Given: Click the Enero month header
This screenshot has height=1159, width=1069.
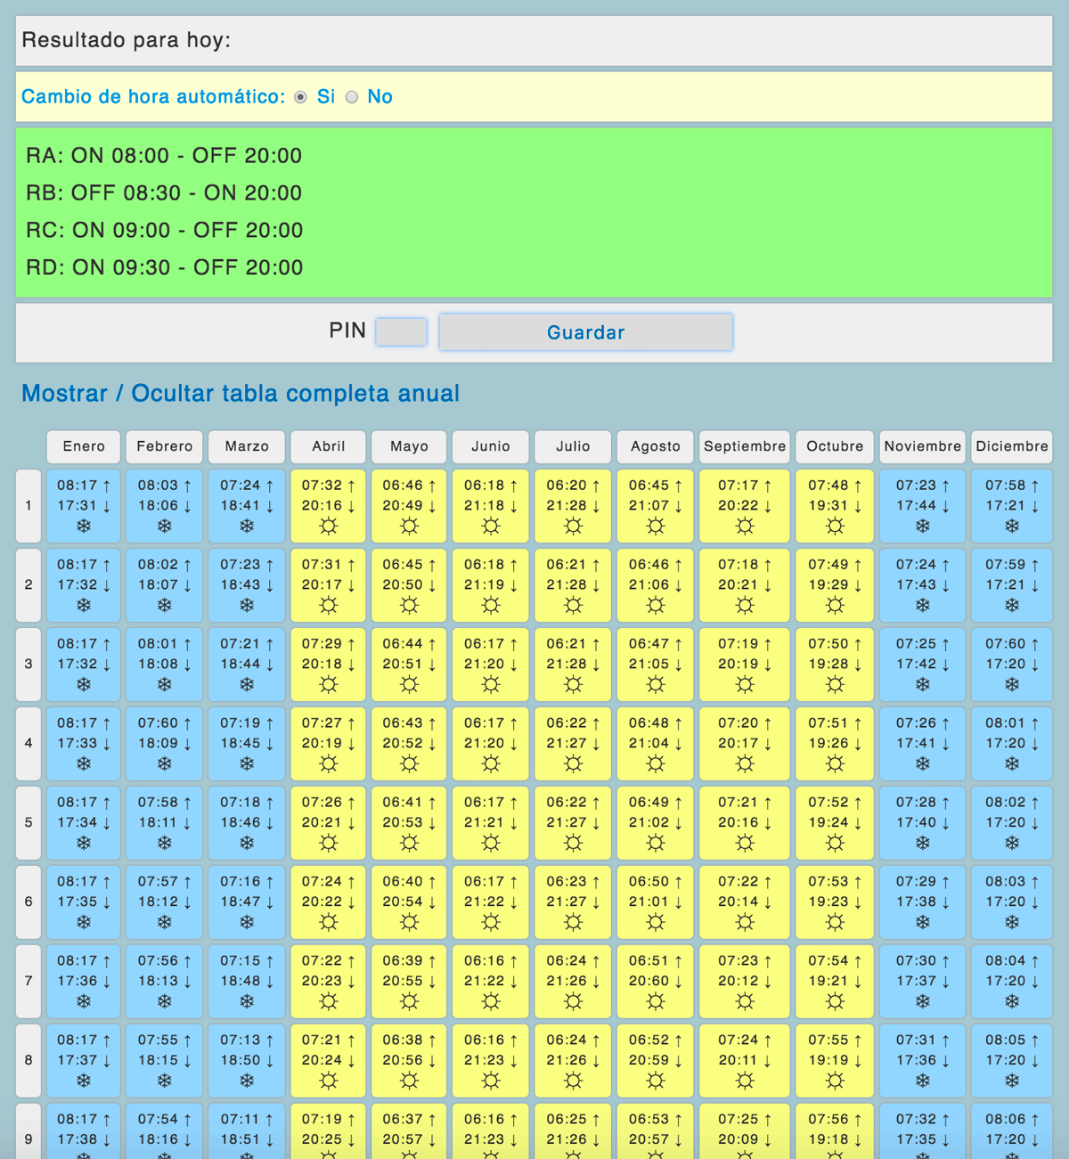Looking at the screenshot, I should pos(84,446).
